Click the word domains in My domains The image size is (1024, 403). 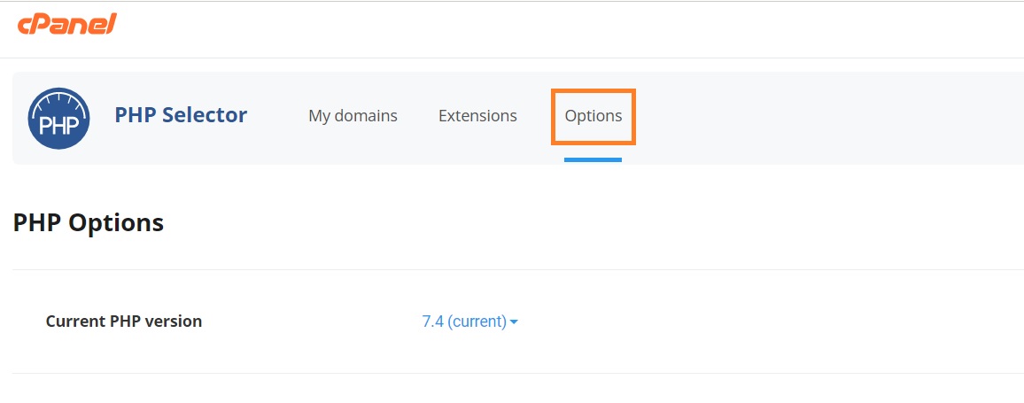366,116
